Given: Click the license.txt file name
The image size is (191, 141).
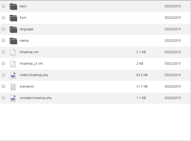Looking at the screenshot, I should tap(27, 87).
